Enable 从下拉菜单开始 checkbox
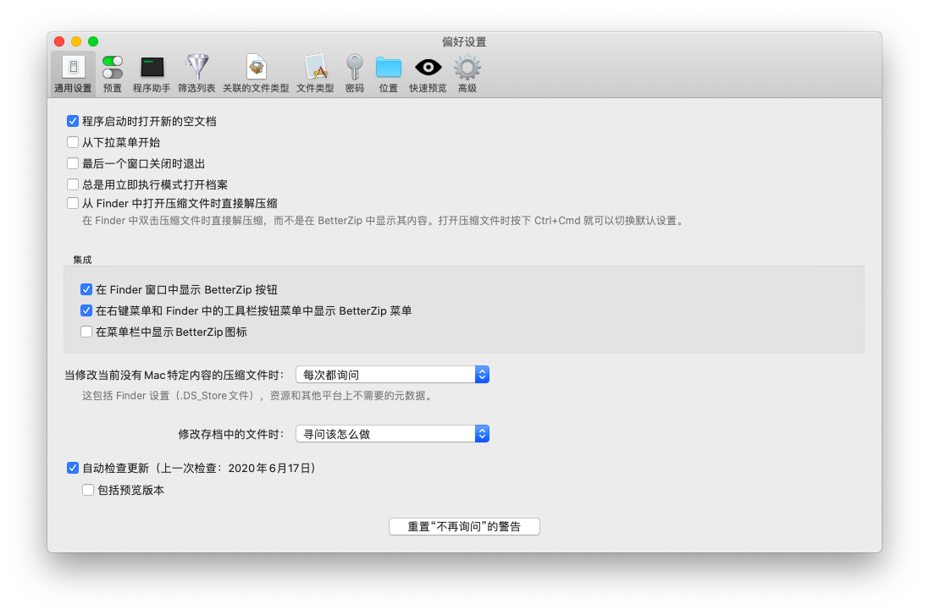Image resolution: width=929 pixels, height=615 pixels. 73,142
